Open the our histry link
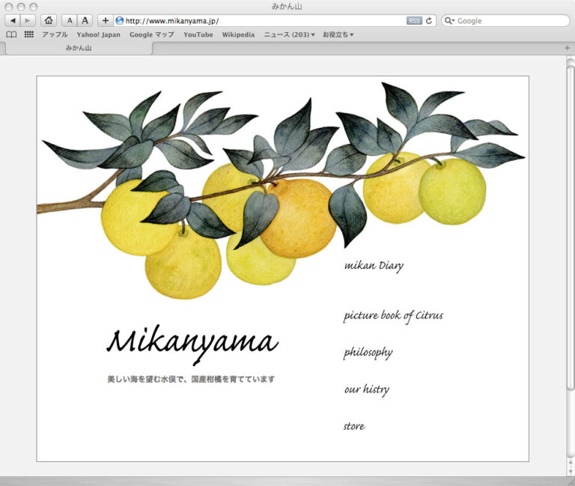Image resolution: width=575 pixels, height=486 pixels. (x=367, y=389)
